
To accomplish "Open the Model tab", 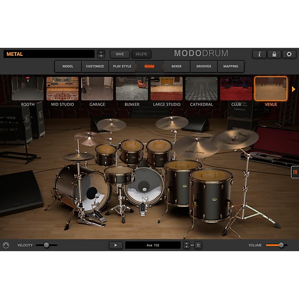I will pyautogui.click(x=68, y=66).
